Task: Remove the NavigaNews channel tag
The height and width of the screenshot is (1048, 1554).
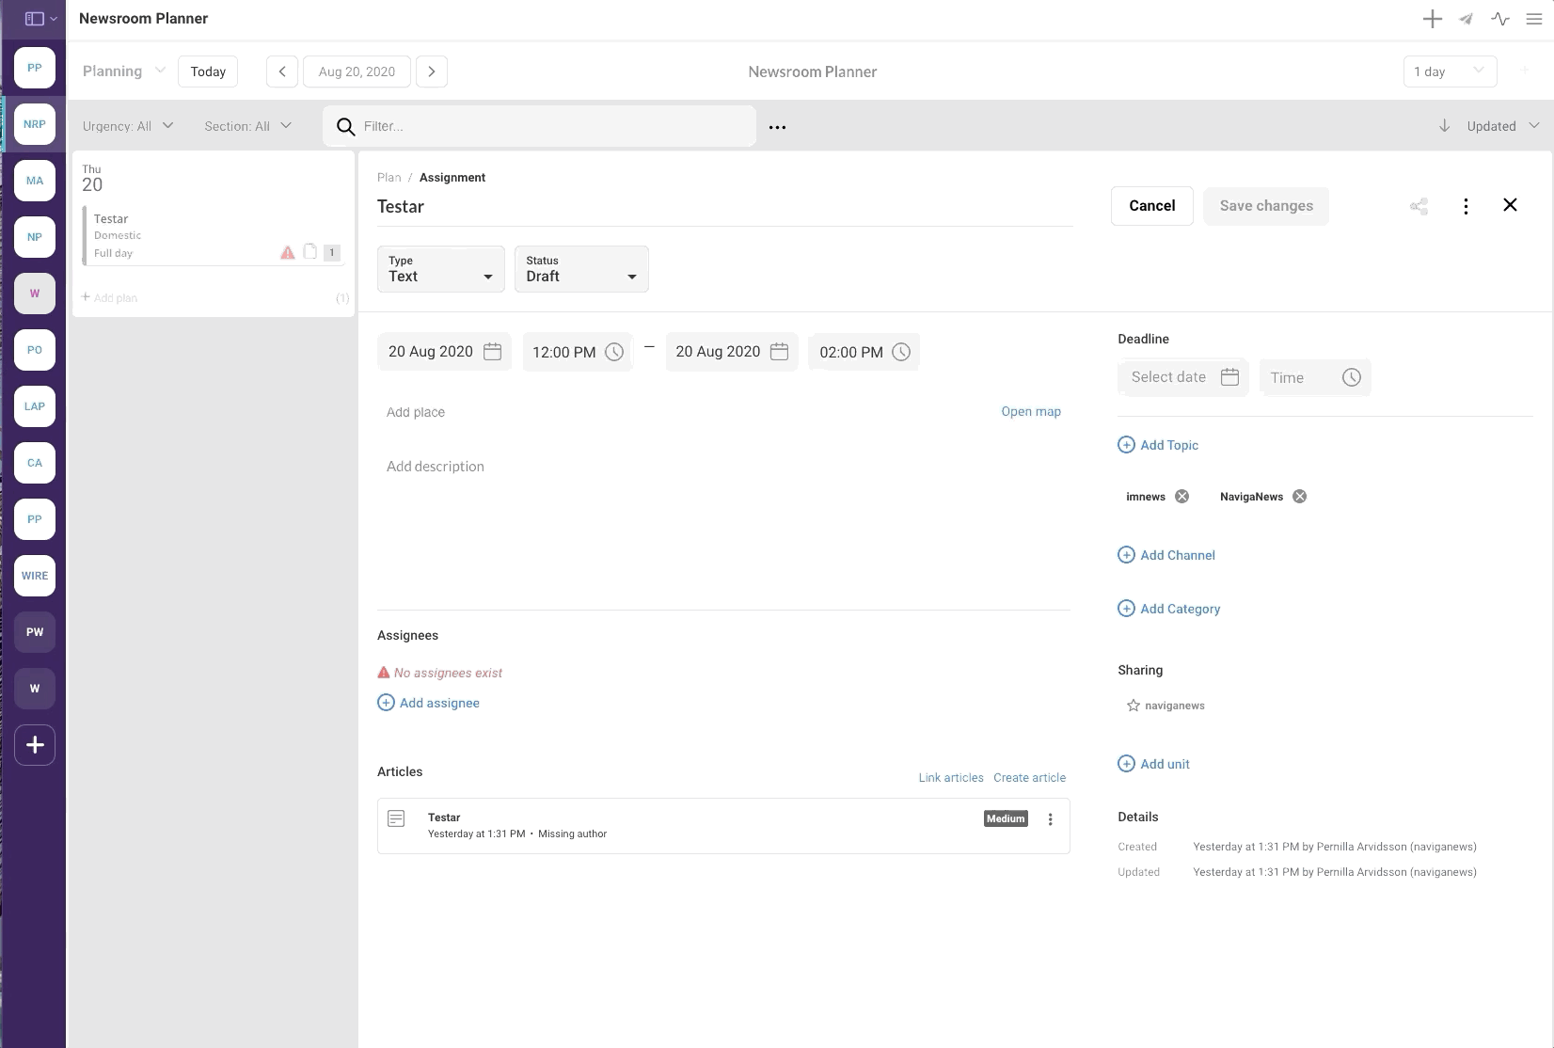Action: [x=1299, y=497]
